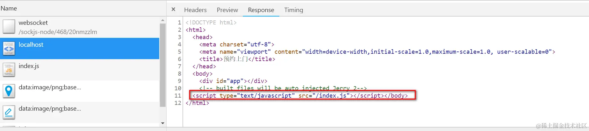
Task: Click the /sockjs-node/468/20nmzzlm path text
Action: [x=58, y=32]
